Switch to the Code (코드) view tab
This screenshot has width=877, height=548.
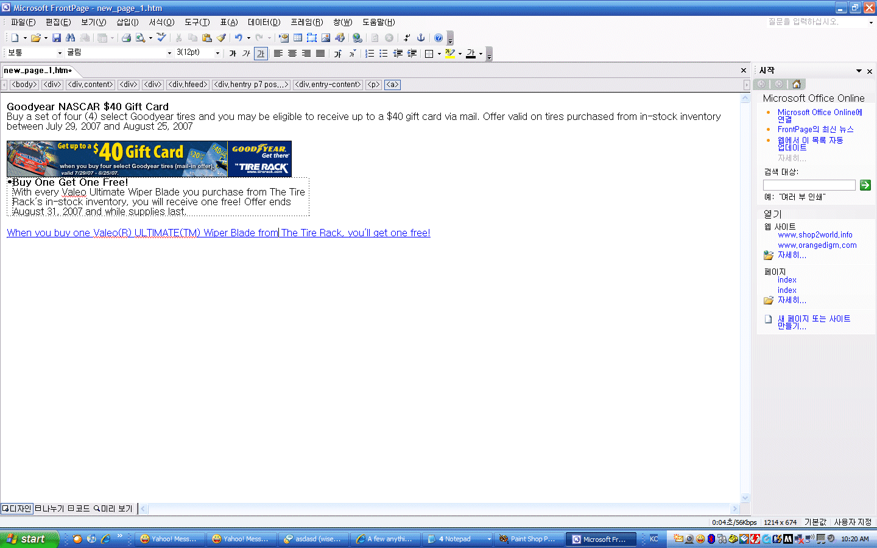[x=79, y=508]
